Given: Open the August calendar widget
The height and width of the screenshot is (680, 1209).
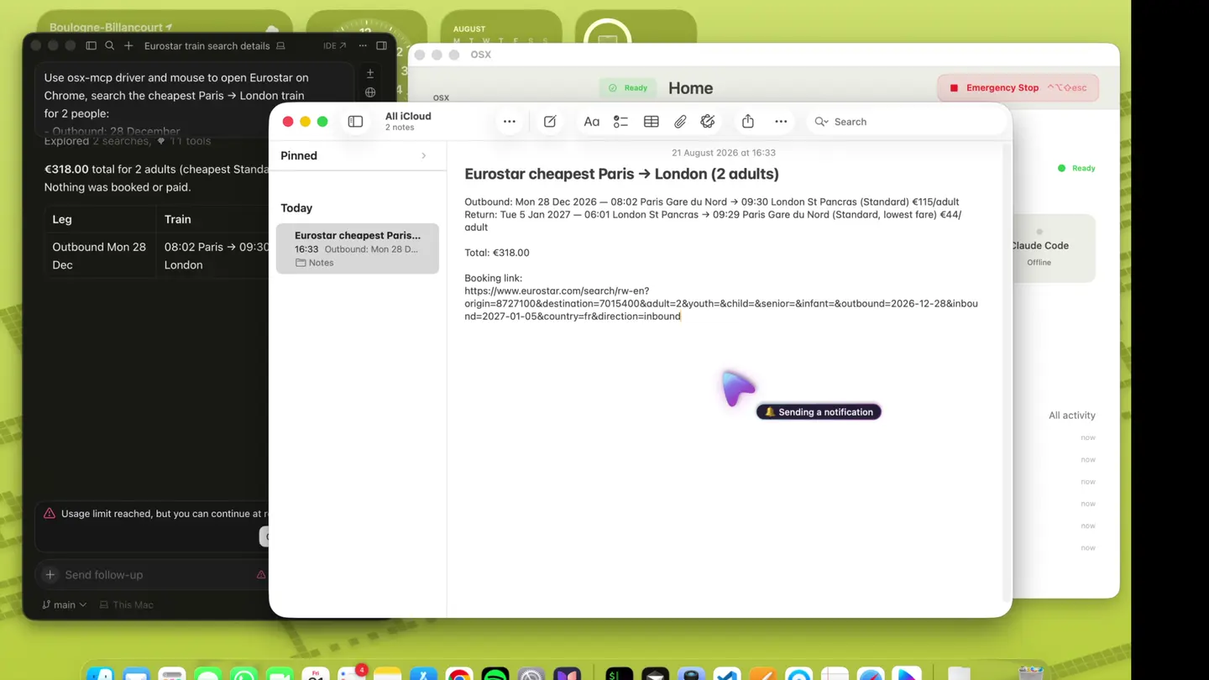Looking at the screenshot, I should pyautogui.click(x=501, y=27).
